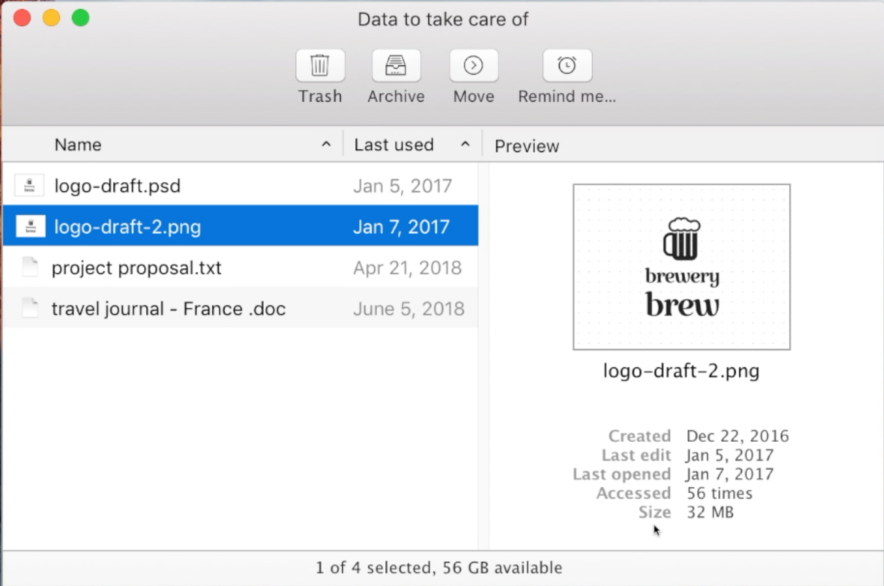Click the Last edit value Jan 5, 2017
Screen dimensions: 884x586
tap(729, 455)
